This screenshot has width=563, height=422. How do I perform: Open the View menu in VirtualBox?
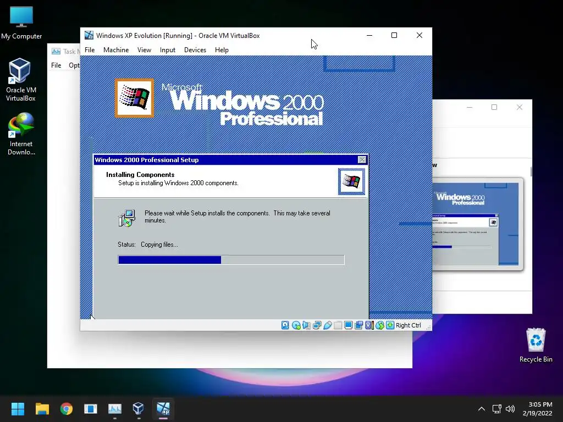144,50
